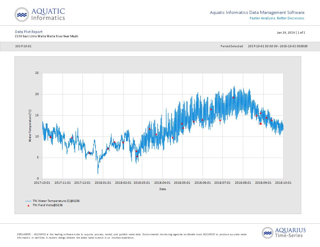Image resolution: width=320 pixels, height=247 pixels.
Task: Click the x-axis title 'Date'
Action: tap(163, 189)
